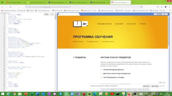Open Microsoft Edge from taskbar

[x=95, y=94]
